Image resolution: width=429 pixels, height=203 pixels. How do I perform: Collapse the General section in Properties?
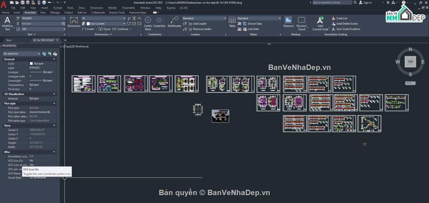54,59
